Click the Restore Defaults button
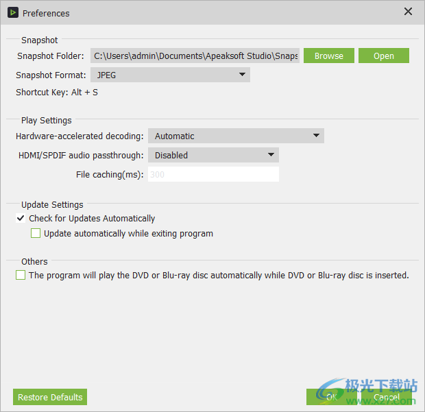Image resolution: width=425 pixels, height=412 pixels. (x=50, y=397)
